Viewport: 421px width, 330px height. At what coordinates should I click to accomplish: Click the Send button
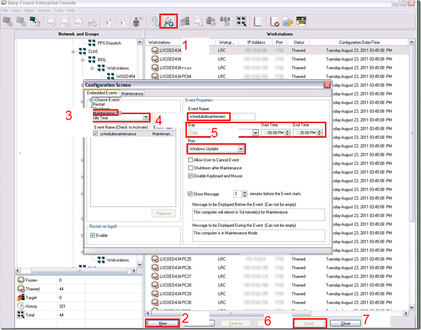tap(309, 323)
